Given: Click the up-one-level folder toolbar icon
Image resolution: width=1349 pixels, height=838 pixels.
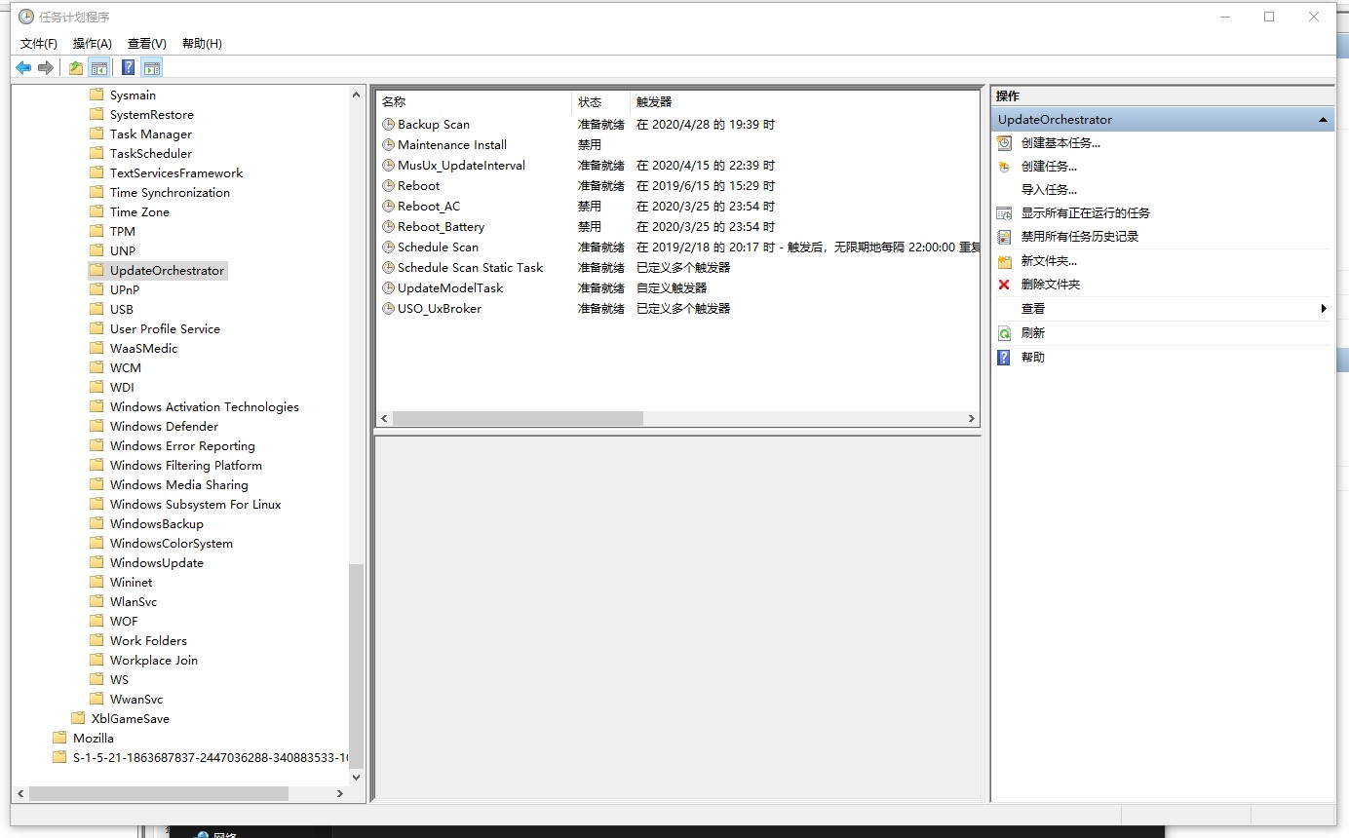Looking at the screenshot, I should (76, 67).
